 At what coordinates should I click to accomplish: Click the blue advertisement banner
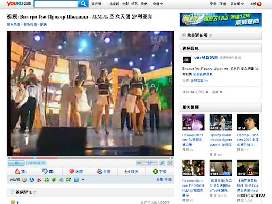(220, 20)
